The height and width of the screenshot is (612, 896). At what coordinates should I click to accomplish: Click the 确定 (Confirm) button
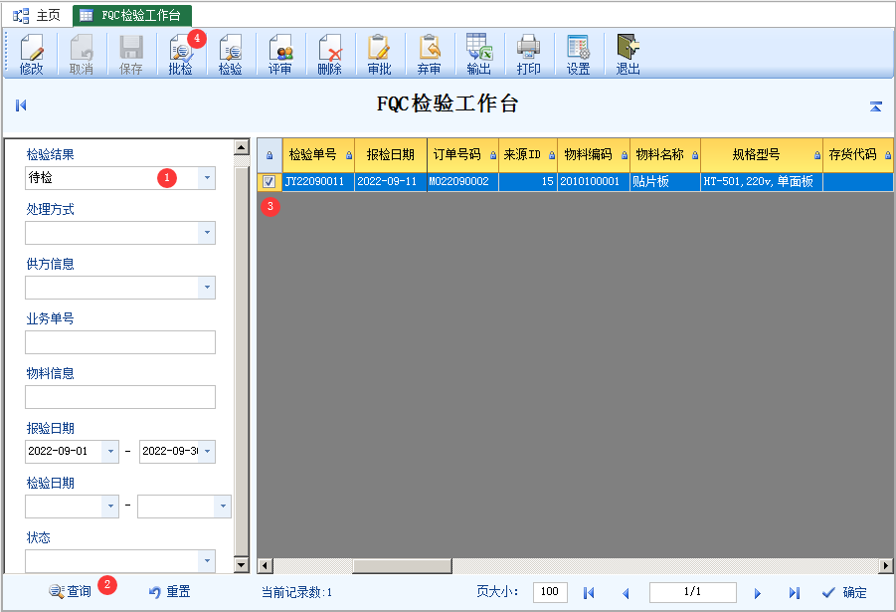point(844,592)
